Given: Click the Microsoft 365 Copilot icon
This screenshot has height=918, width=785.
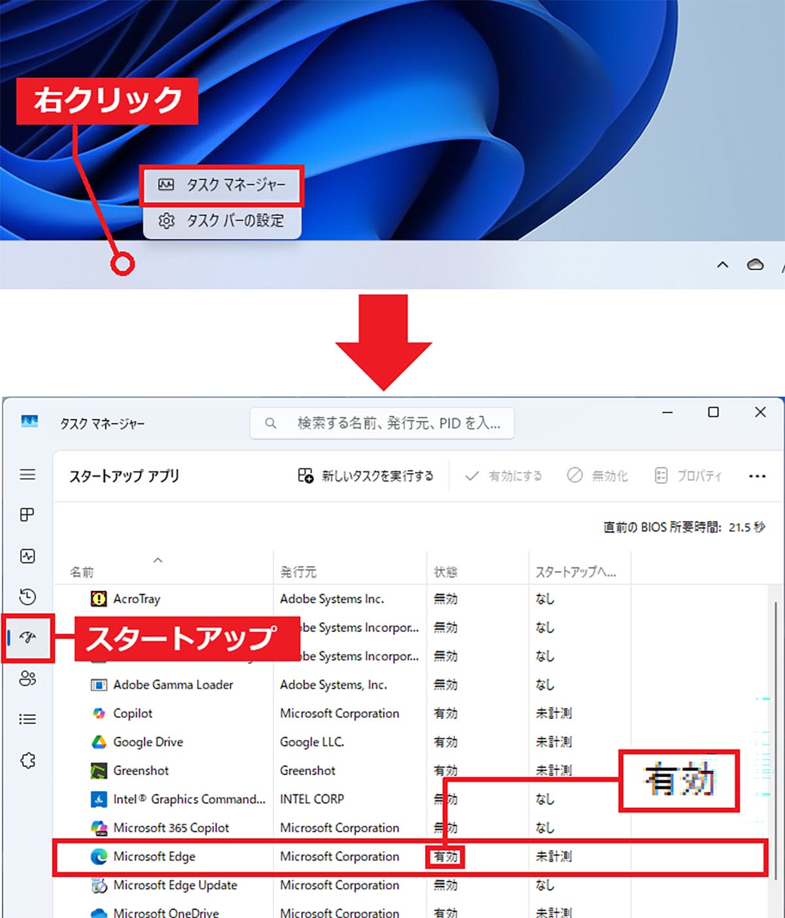Looking at the screenshot, I should pos(98,828).
